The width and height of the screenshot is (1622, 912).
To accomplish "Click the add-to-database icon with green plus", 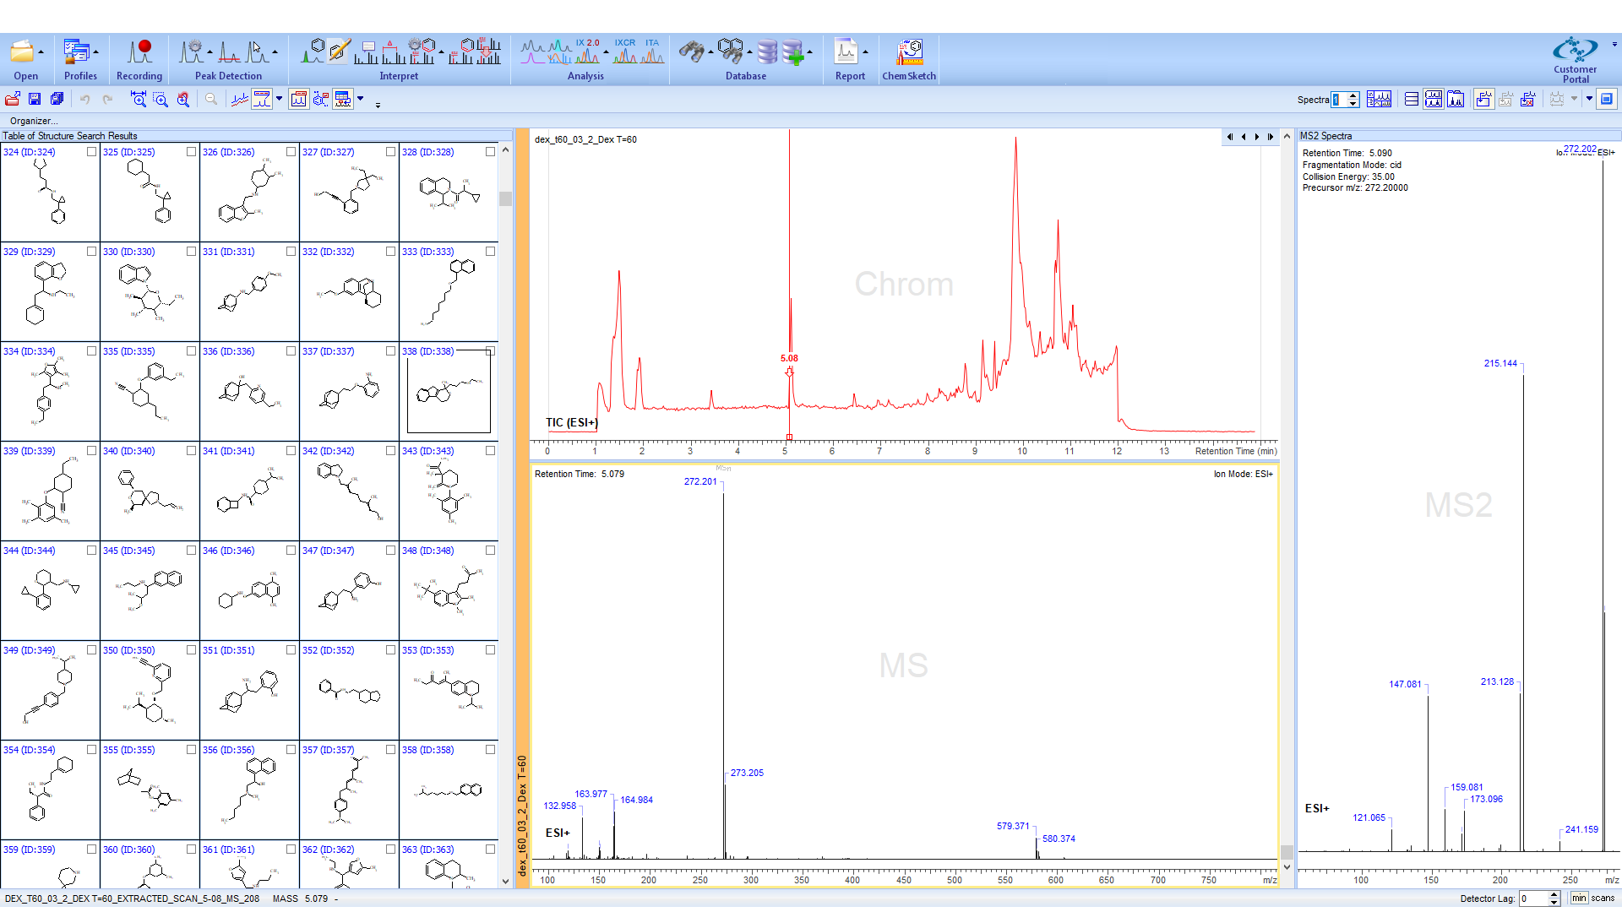I will [x=793, y=53].
